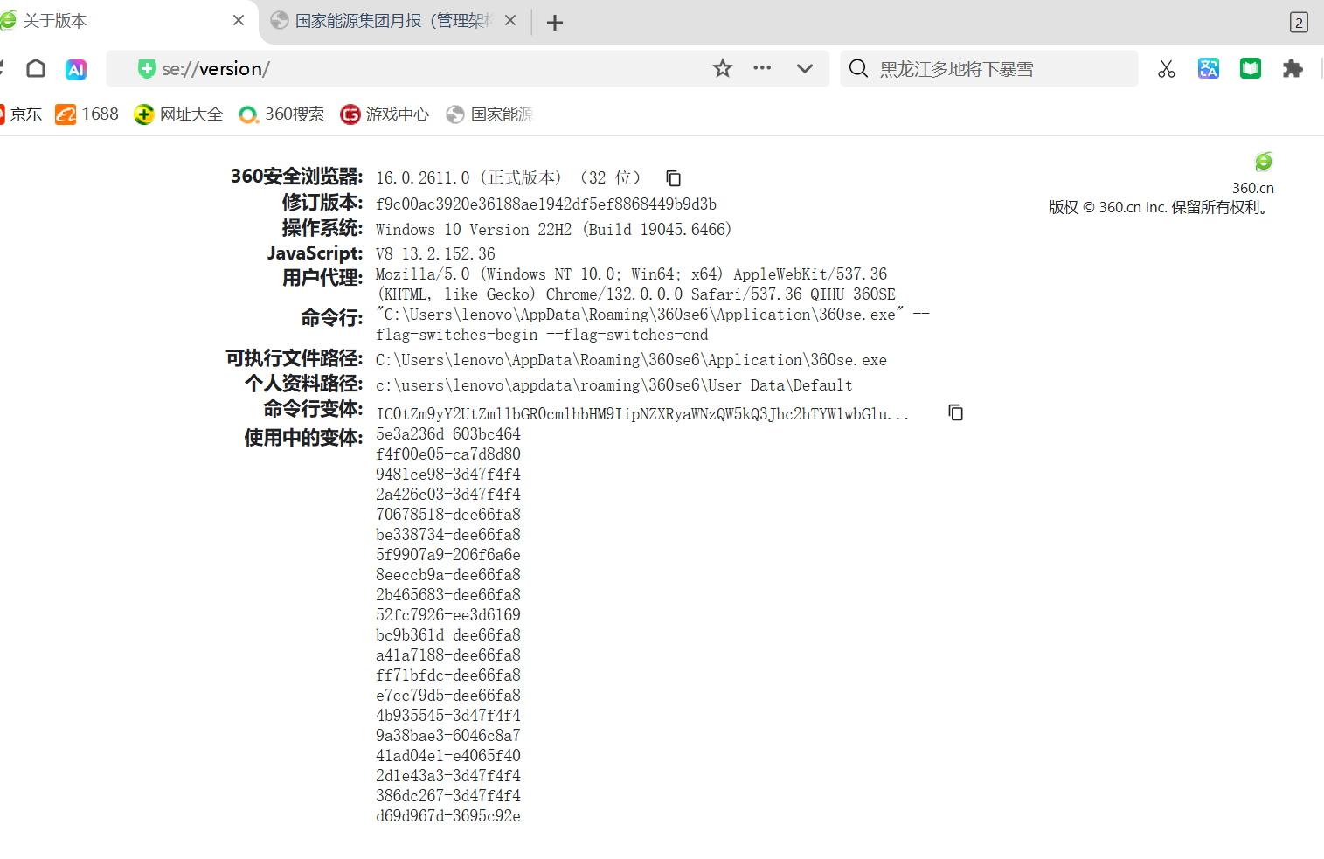1324x859 pixels.
Task: Click the home page icon
Action: point(36,69)
